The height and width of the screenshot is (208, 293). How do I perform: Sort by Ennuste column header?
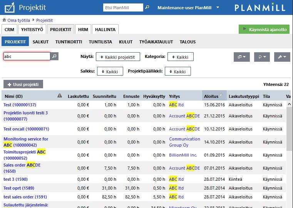pos(131,96)
